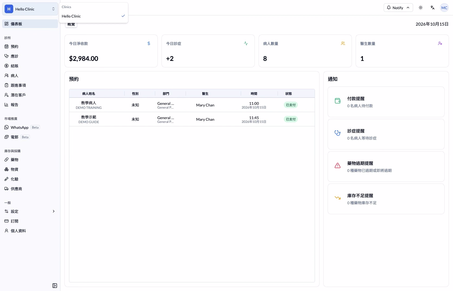Image resolution: width=453 pixels, height=291 pixels.
Task: Open the 結賬 billing page
Action: (30, 66)
